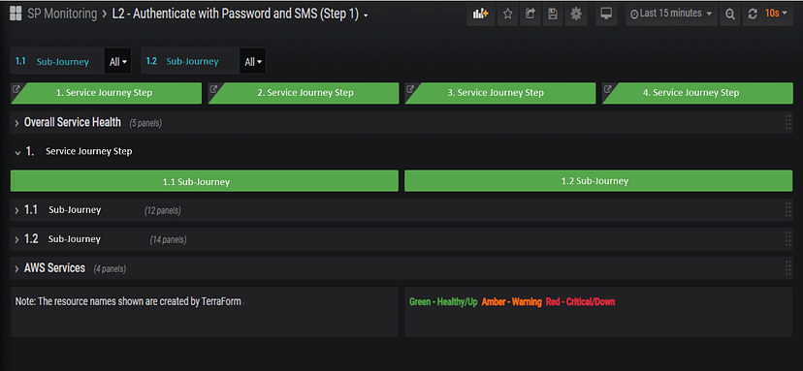Image resolution: width=803 pixels, height=371 pixels.
Task: Click the TerraForm resource names note
Action: (129, 302)
